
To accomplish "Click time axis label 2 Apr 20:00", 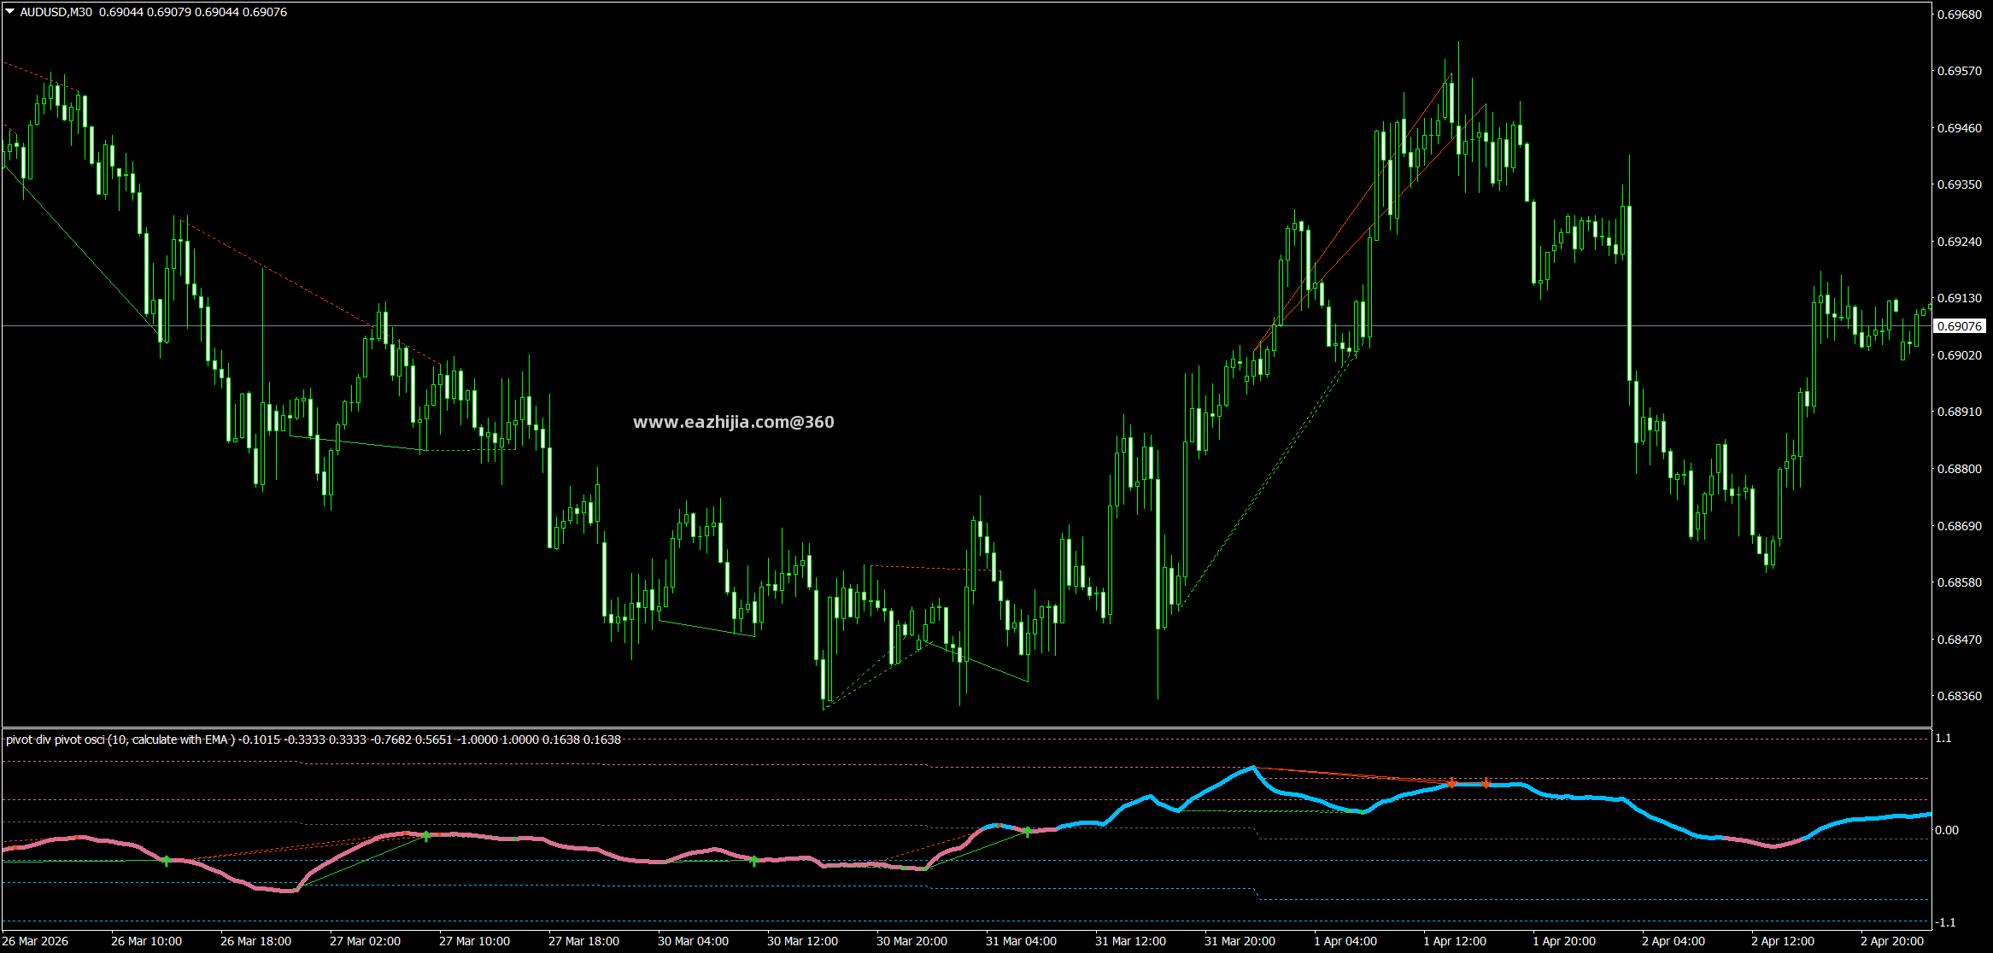I will click(x=1892, y=941).
